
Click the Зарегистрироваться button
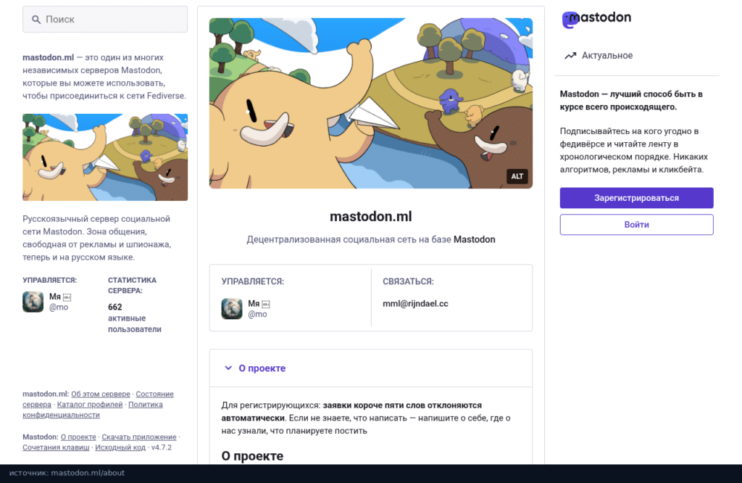coord(636,198)
